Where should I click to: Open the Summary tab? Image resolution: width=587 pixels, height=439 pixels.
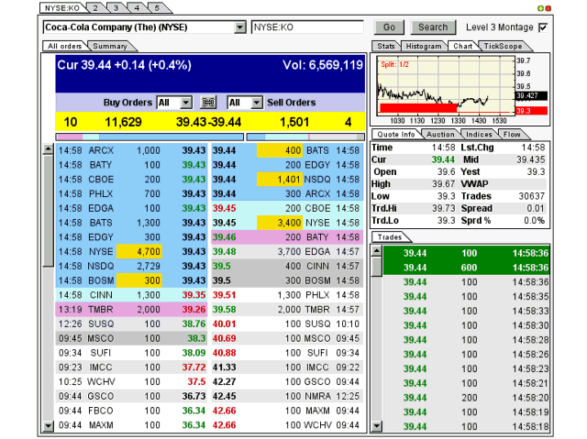click(110, 46)
